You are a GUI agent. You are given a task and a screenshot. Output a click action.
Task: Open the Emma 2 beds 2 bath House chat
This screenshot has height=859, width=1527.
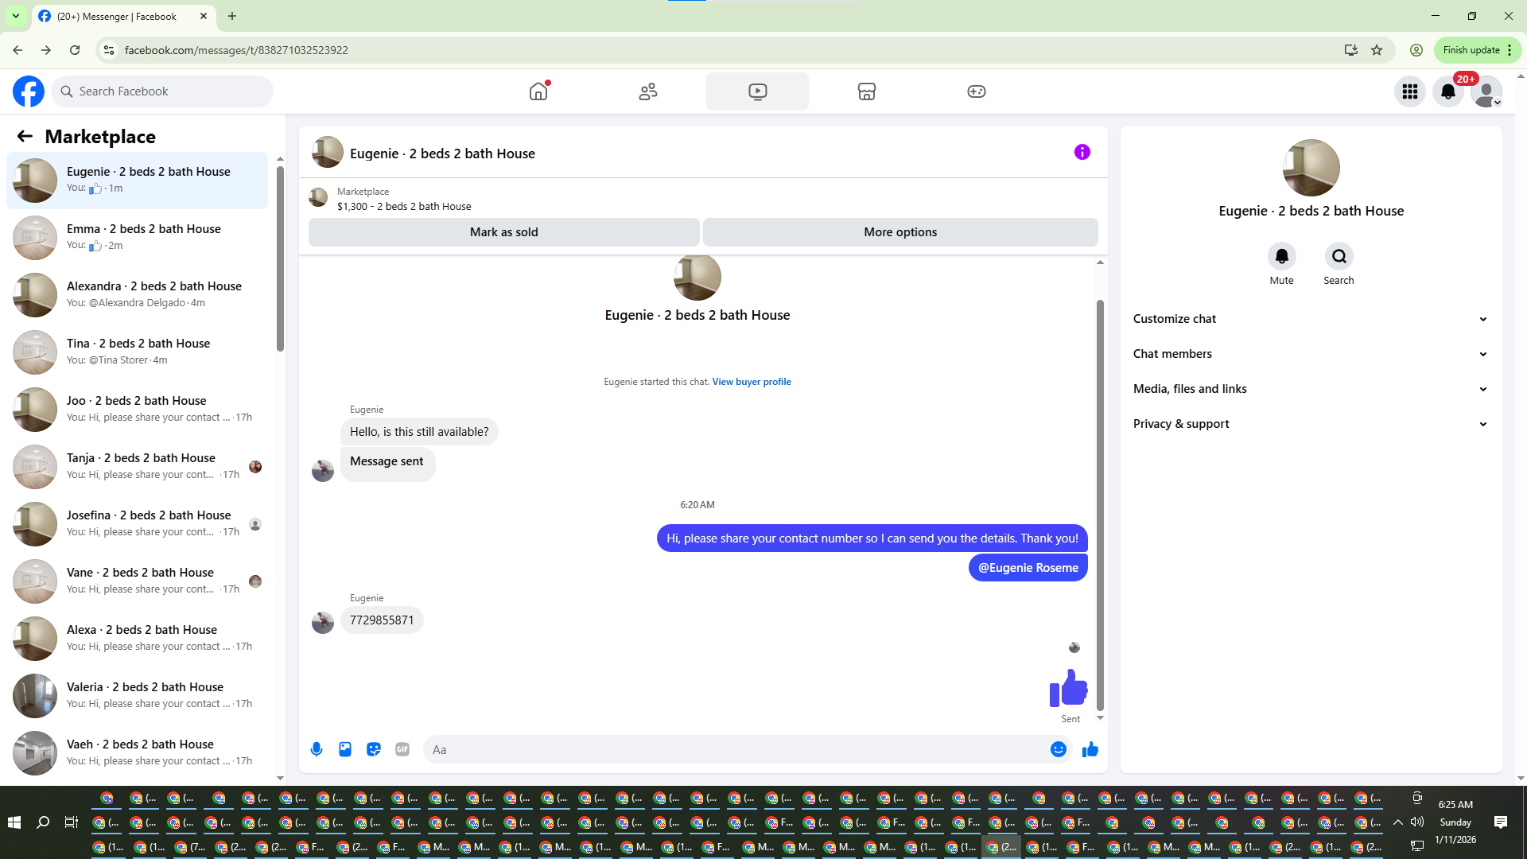[x=137, y=237]
